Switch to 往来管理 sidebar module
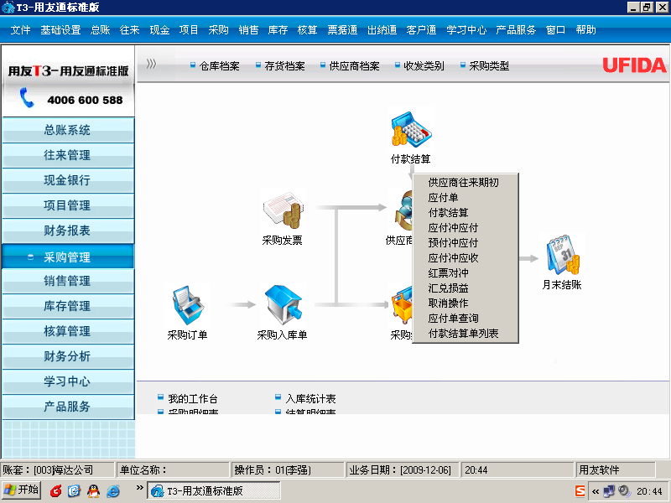 pos(68,155)
